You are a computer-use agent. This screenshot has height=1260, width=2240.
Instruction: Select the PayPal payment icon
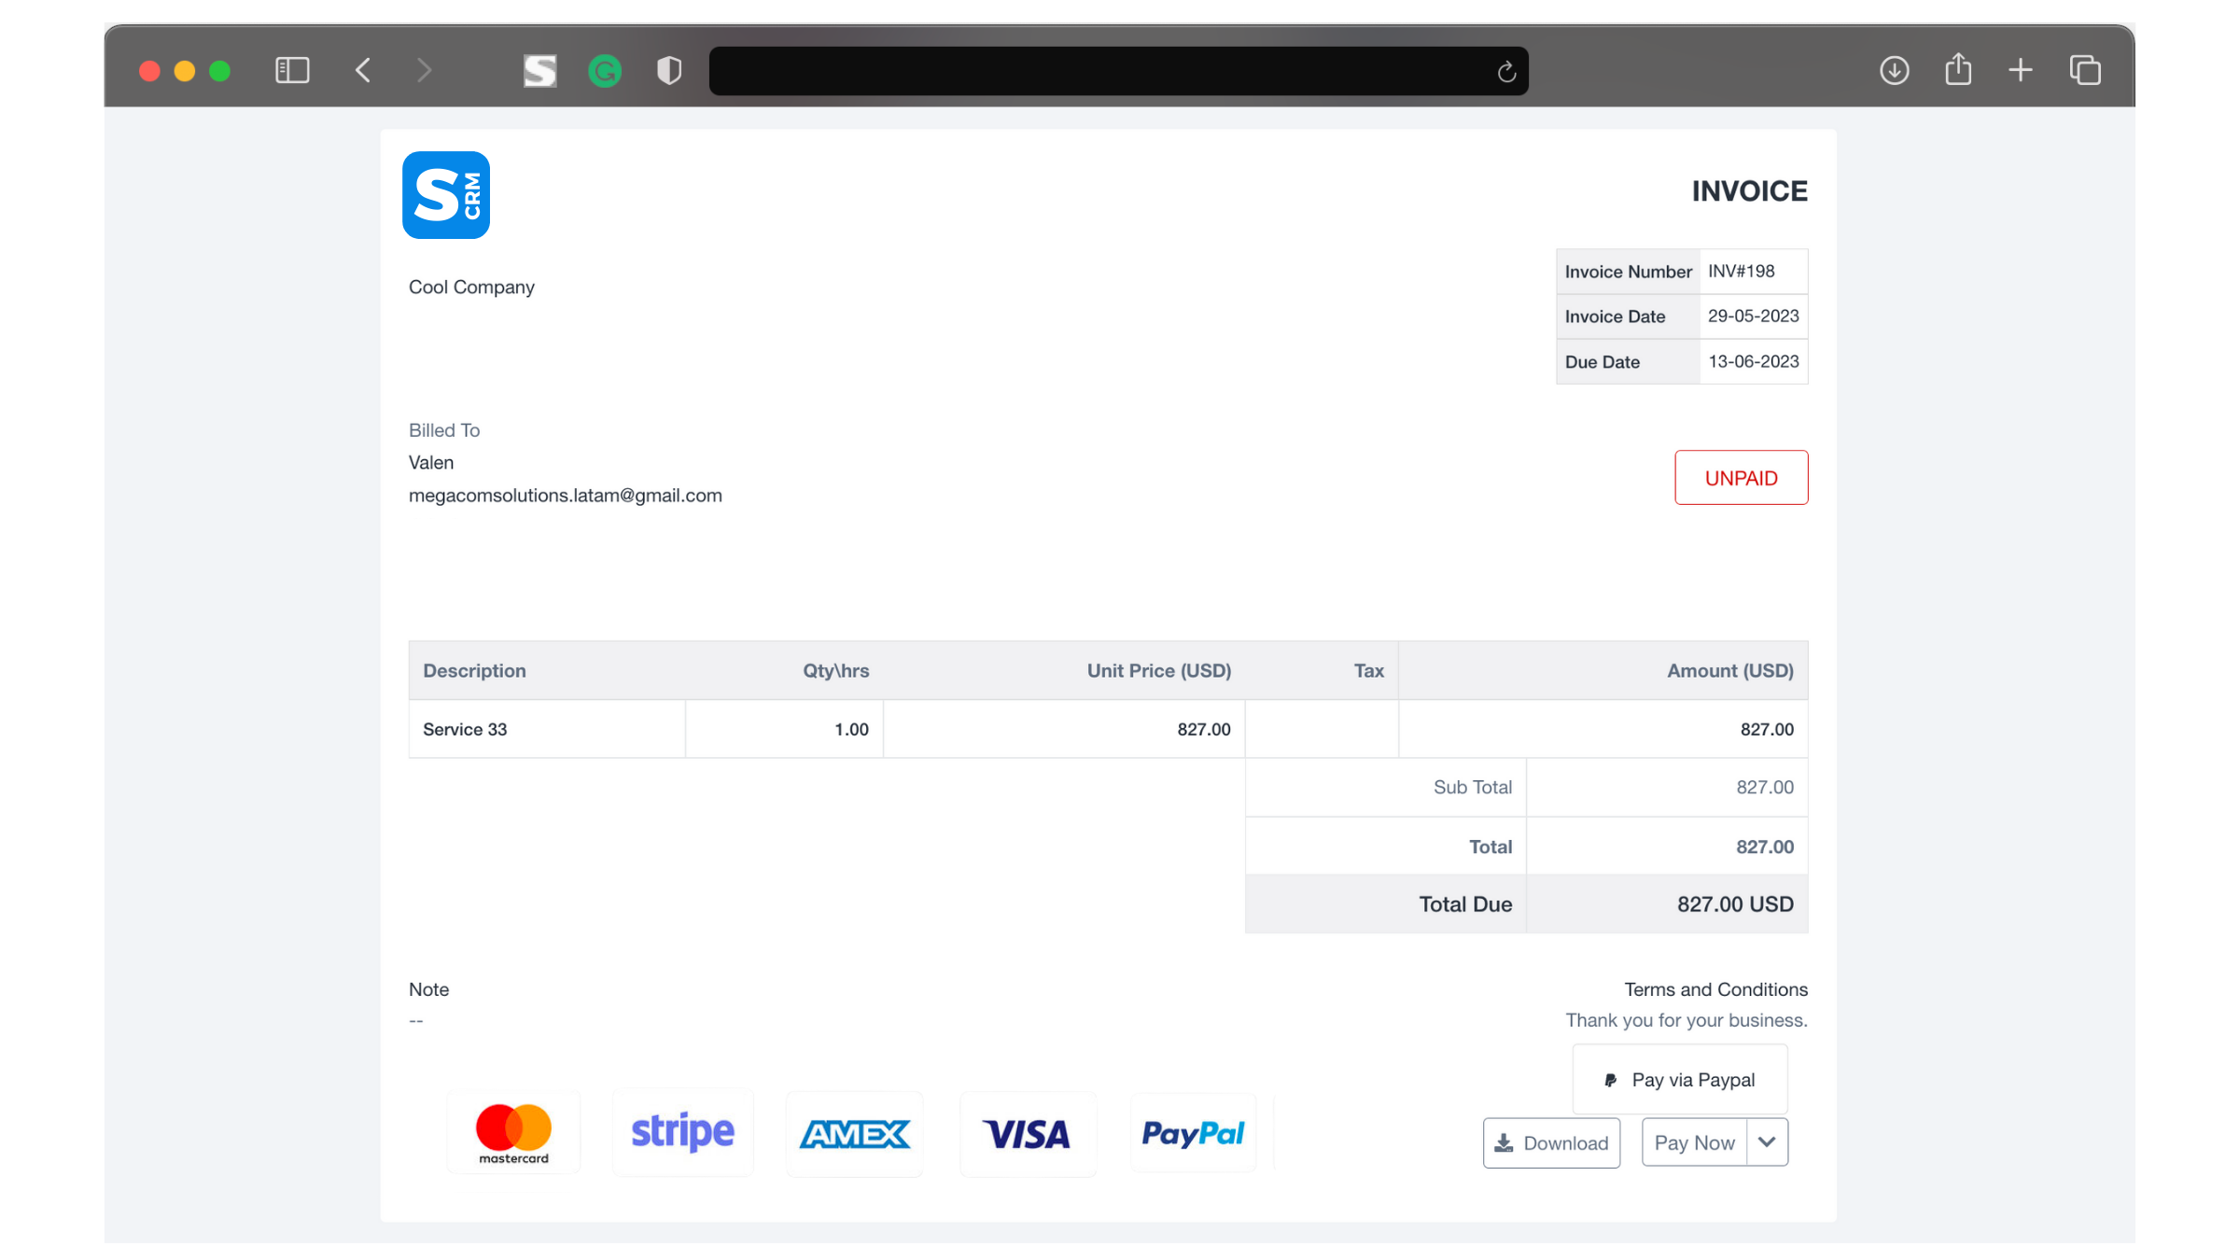tap(1193, 1132)
